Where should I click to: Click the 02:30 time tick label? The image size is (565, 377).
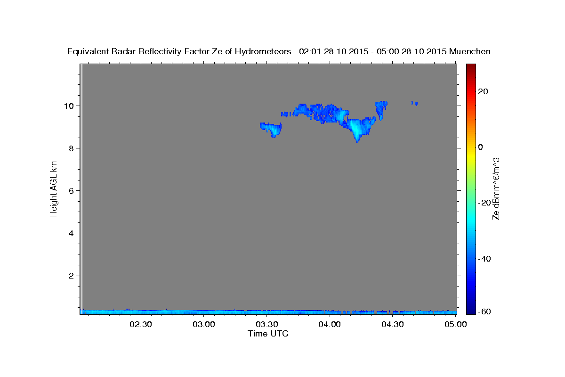click(x=141, y=324)
